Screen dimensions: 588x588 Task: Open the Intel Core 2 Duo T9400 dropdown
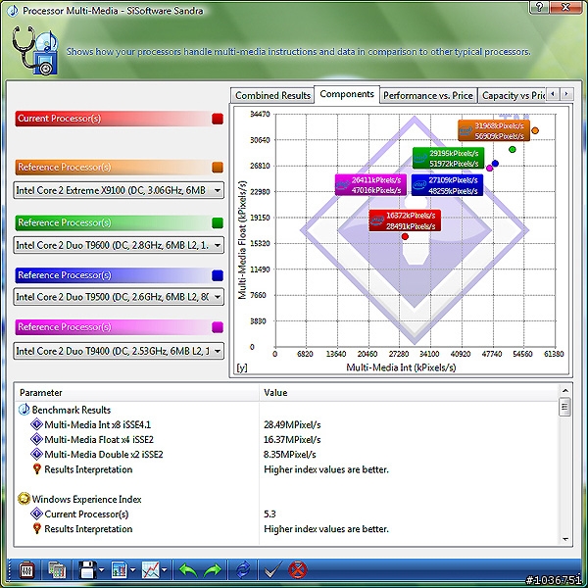point(119,351)
